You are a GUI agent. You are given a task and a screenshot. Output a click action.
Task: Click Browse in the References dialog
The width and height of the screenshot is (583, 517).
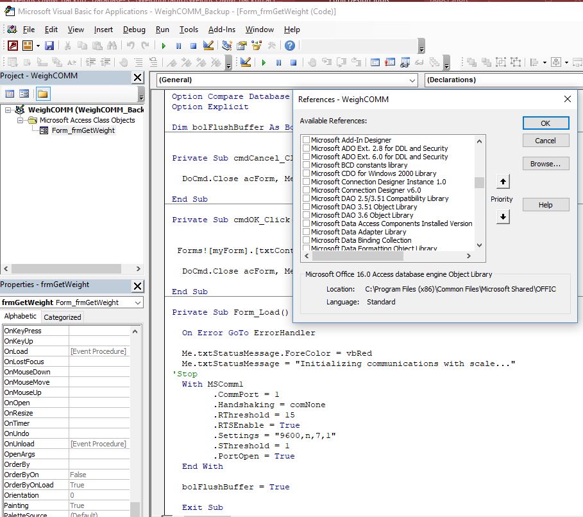point(546,164)
